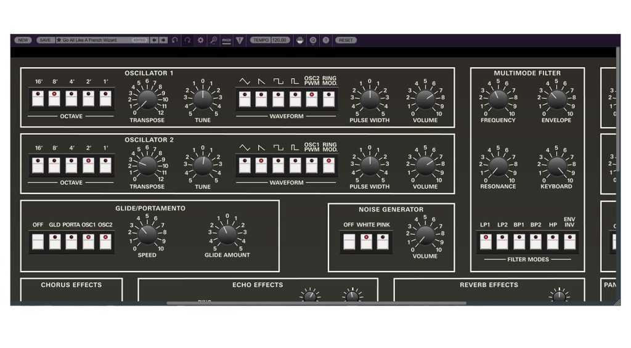Enable Oscillator 2 triangle waveform button
The width and height of the screenshot is (631, 348).
coord(245,165)
